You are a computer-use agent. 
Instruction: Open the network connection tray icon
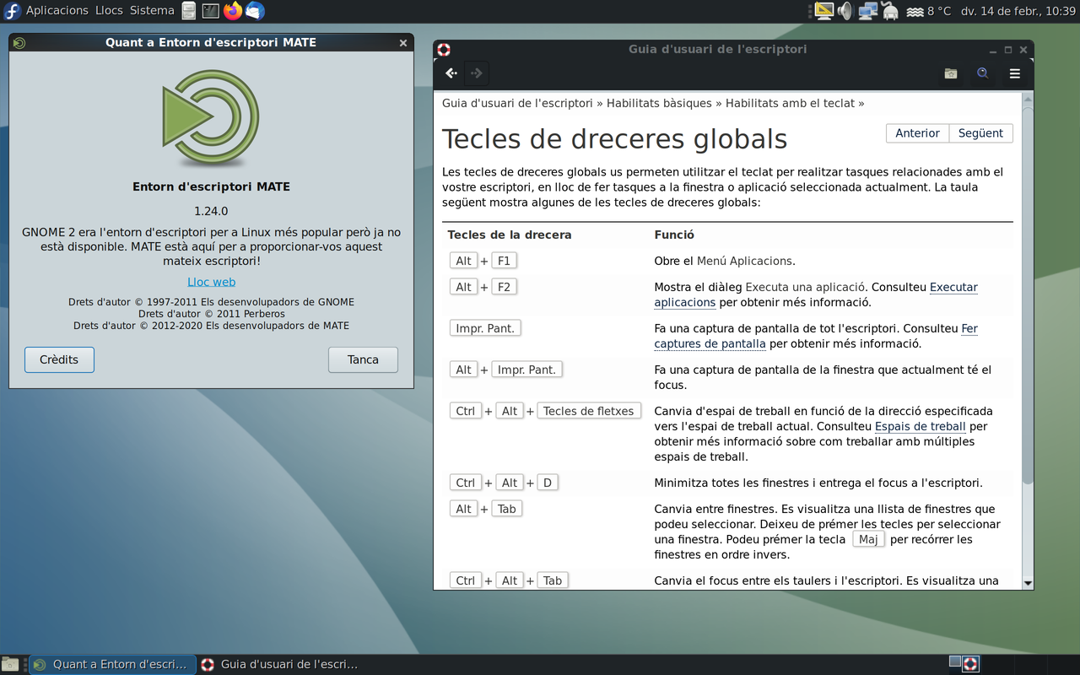868,11
